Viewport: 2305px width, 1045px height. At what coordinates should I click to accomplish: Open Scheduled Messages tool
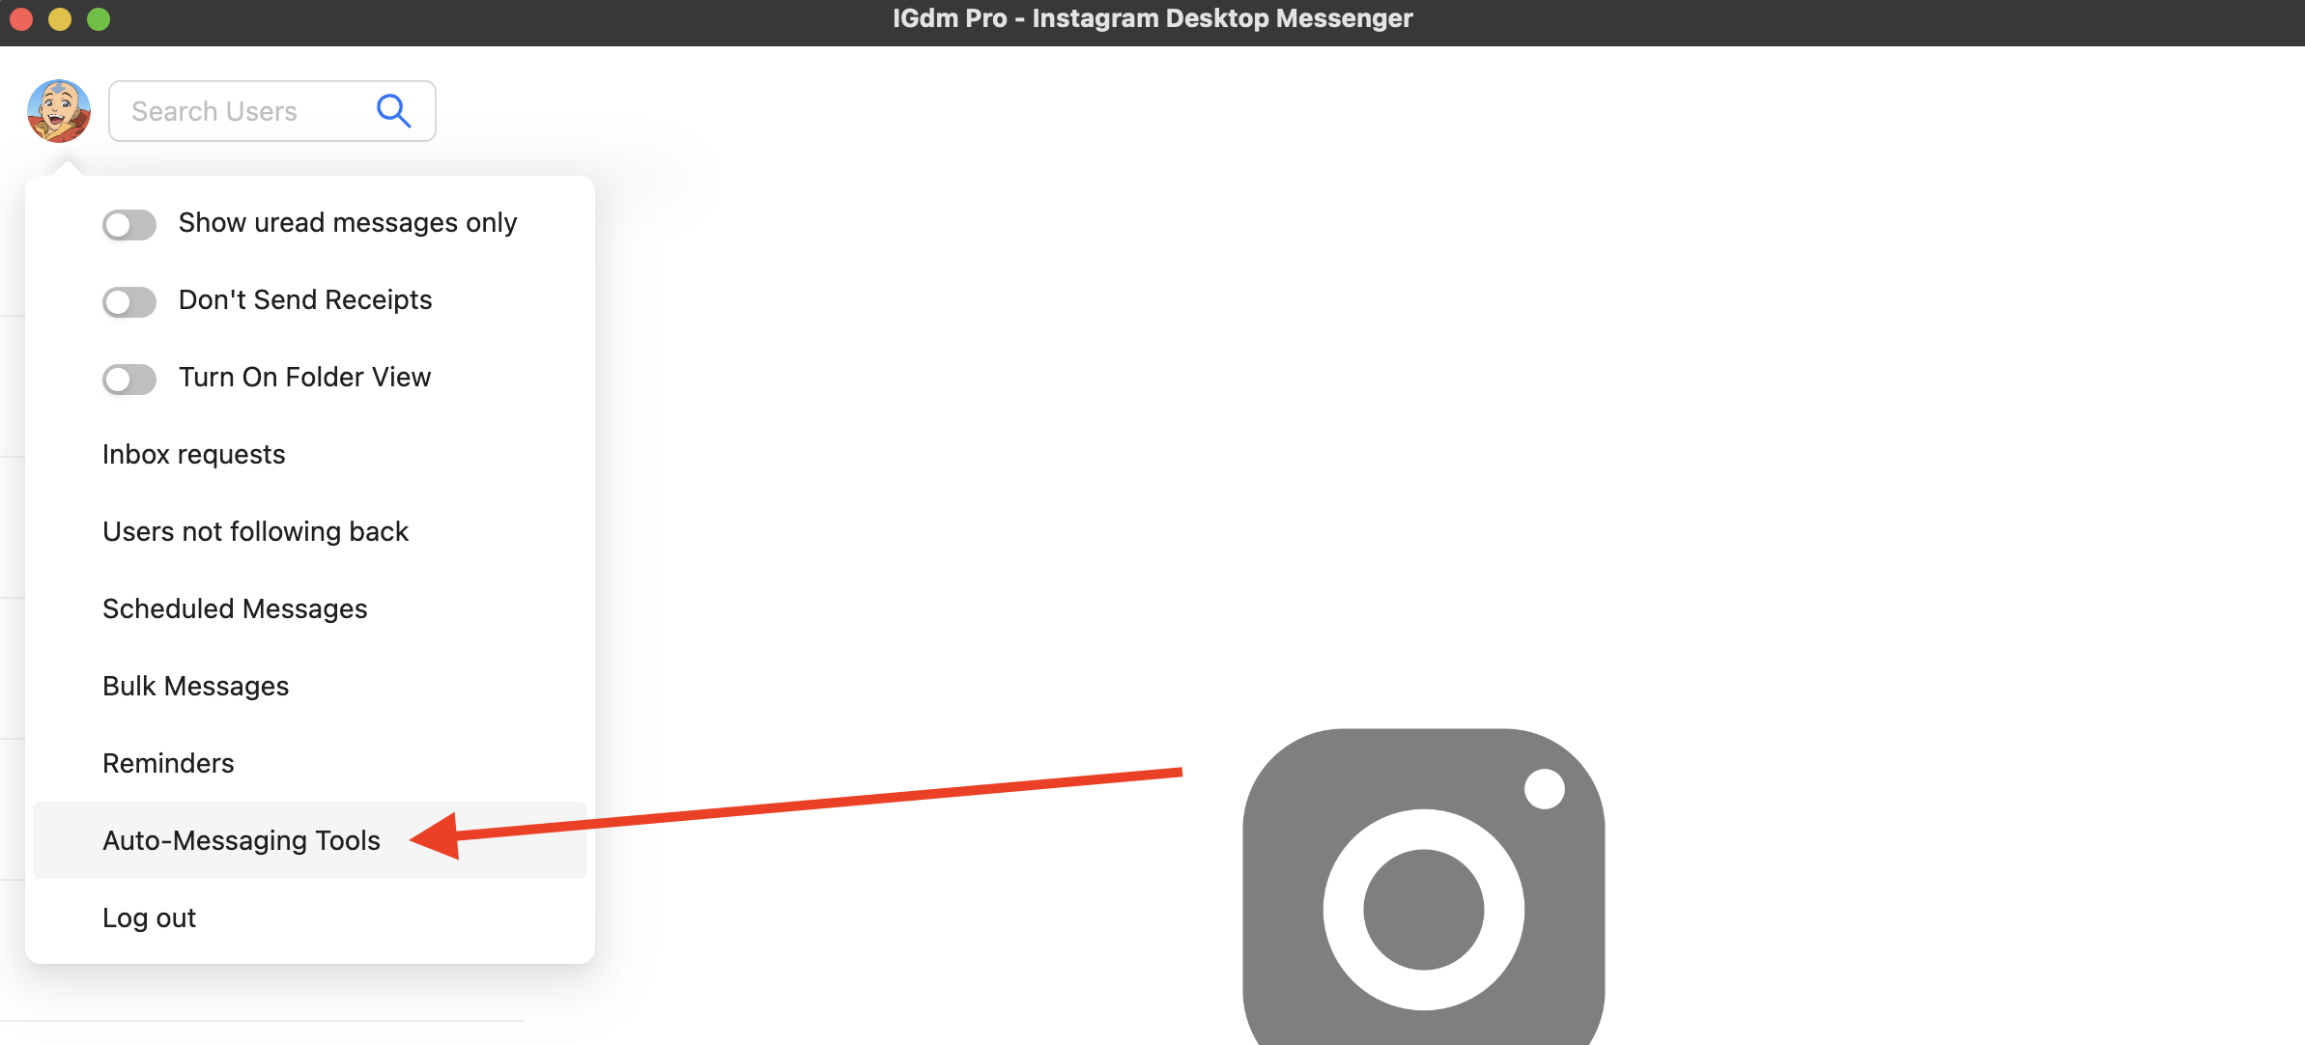click(234, 608)
